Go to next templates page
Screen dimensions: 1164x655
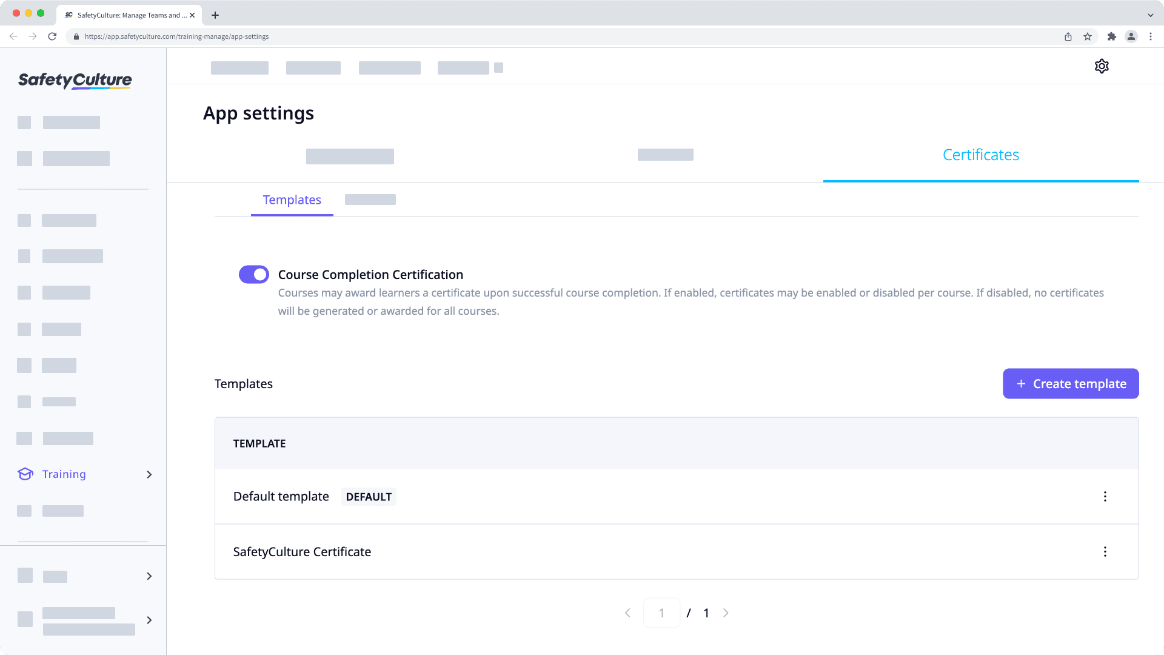coord(726,613)
